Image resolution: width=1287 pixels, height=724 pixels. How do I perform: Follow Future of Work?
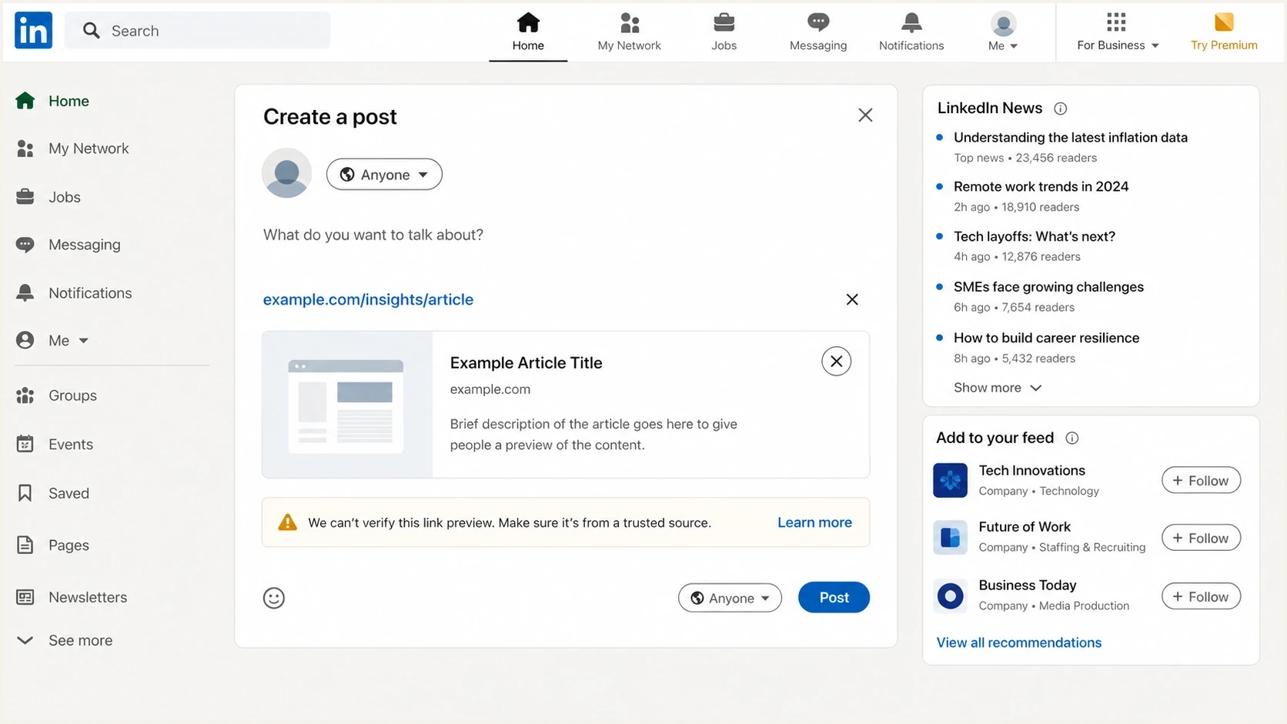coord(1201,538)
